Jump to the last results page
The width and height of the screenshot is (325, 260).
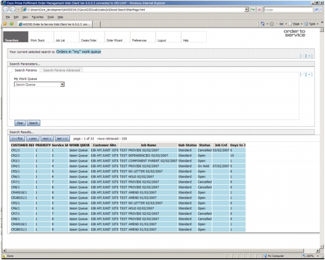coord(62,139)
